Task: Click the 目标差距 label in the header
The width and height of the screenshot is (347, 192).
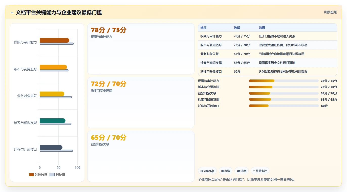Action: point(330,12)
